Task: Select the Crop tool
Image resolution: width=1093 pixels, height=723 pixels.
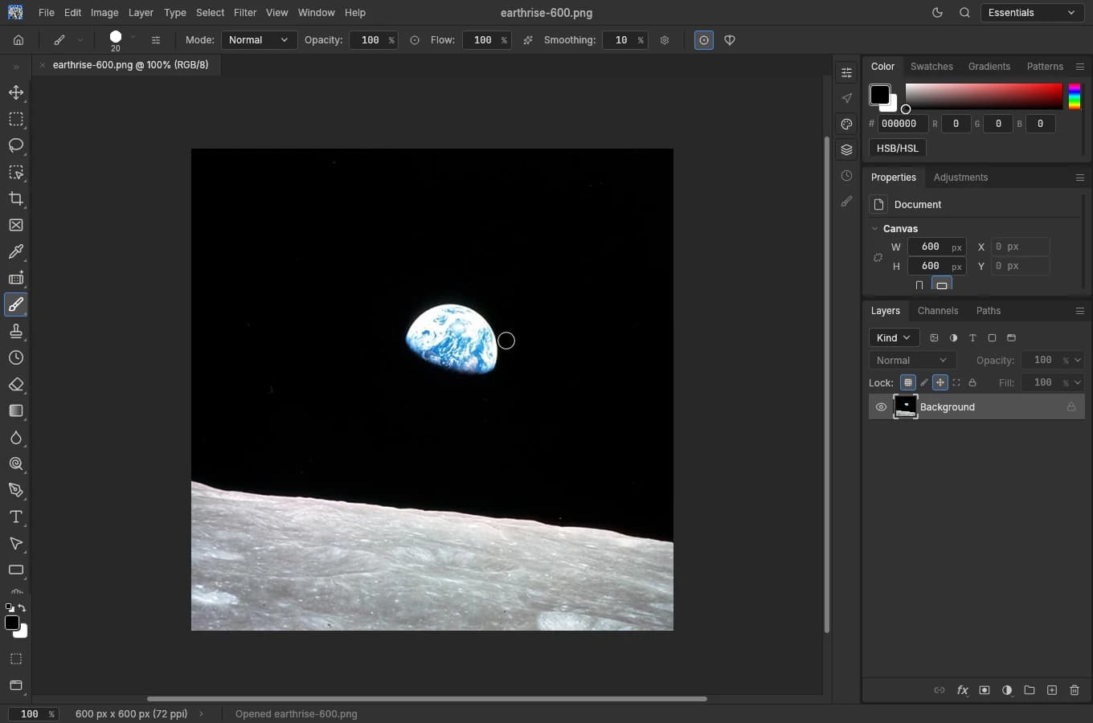Action: point(16,198)
